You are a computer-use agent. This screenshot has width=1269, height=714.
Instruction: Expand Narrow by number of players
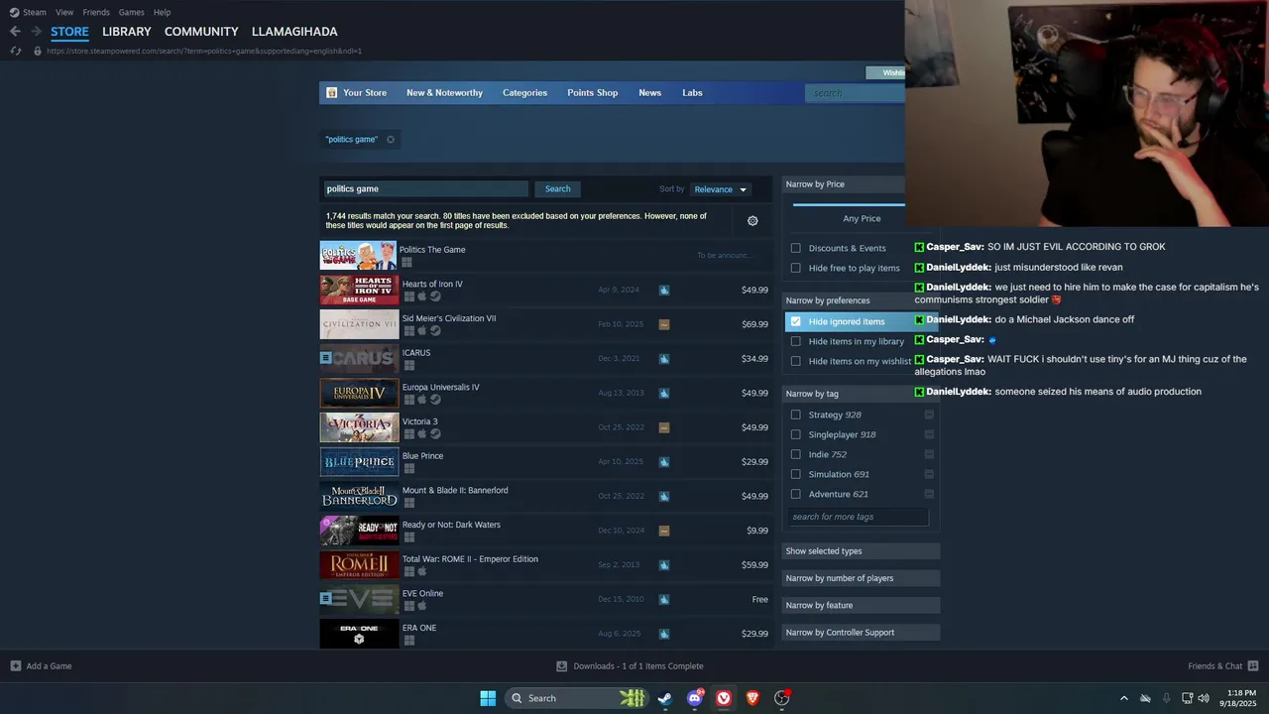click(861, 578)
